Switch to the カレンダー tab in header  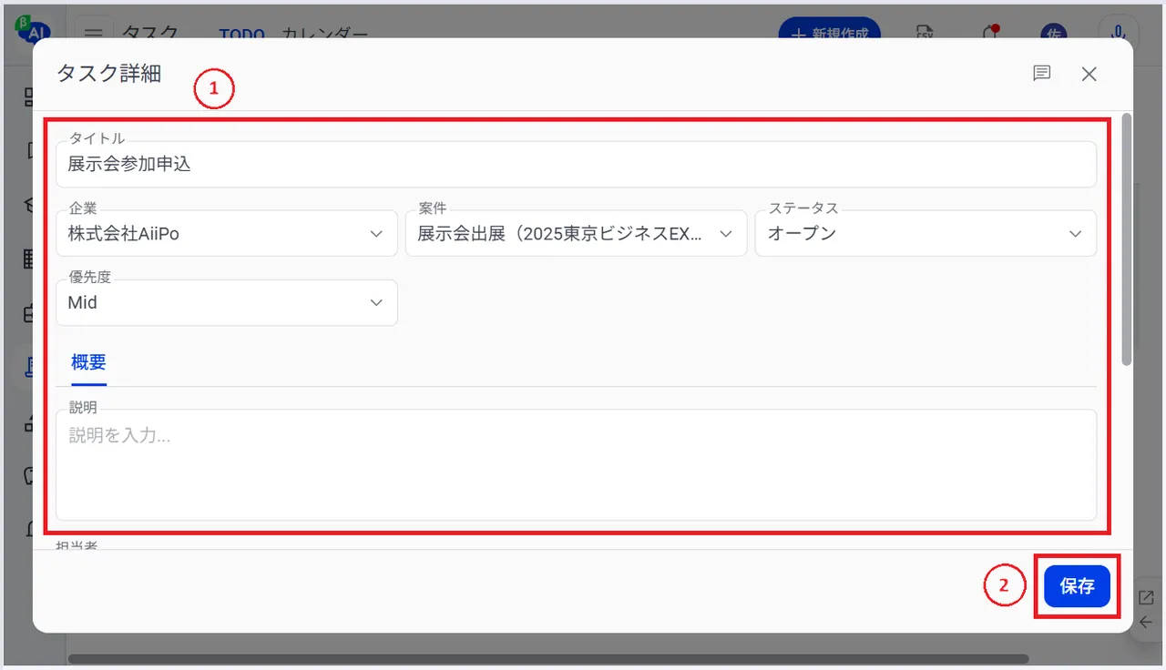[325, 34]
